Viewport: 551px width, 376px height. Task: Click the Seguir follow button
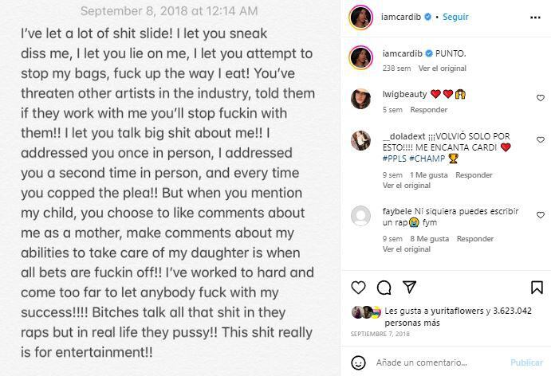pos(455,17)
